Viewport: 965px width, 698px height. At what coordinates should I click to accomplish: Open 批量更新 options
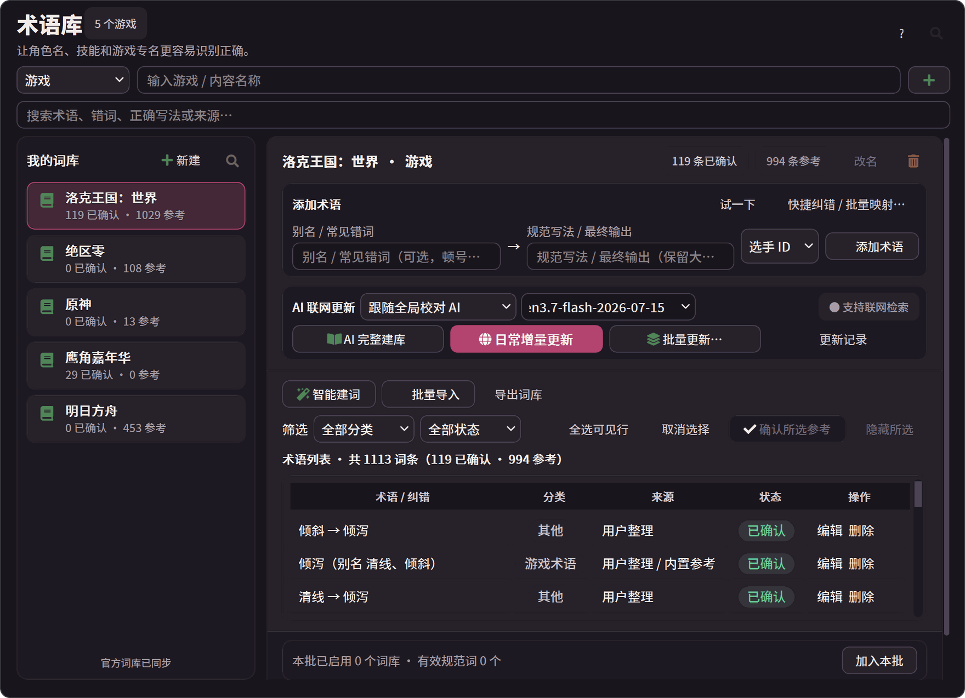pos(685,339)
